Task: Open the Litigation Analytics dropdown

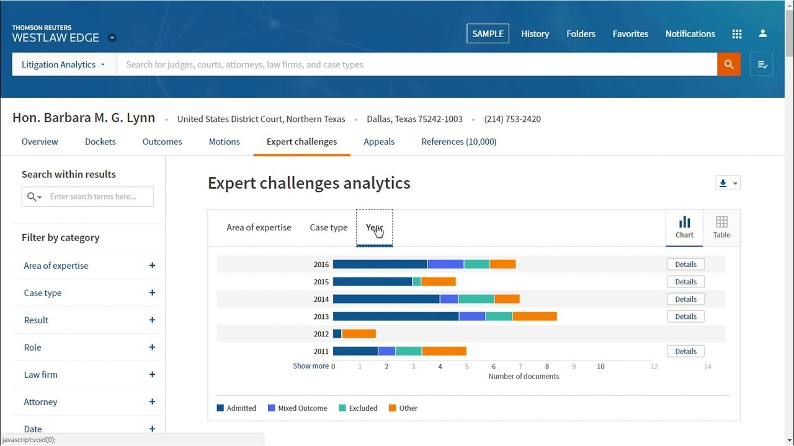Action: pyautogui.click(x=63, y=64)
